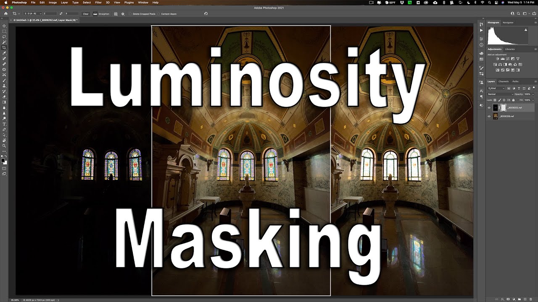Screen dimensions: 538x302
Task: Select the Gradient tool
Action: 4,102
